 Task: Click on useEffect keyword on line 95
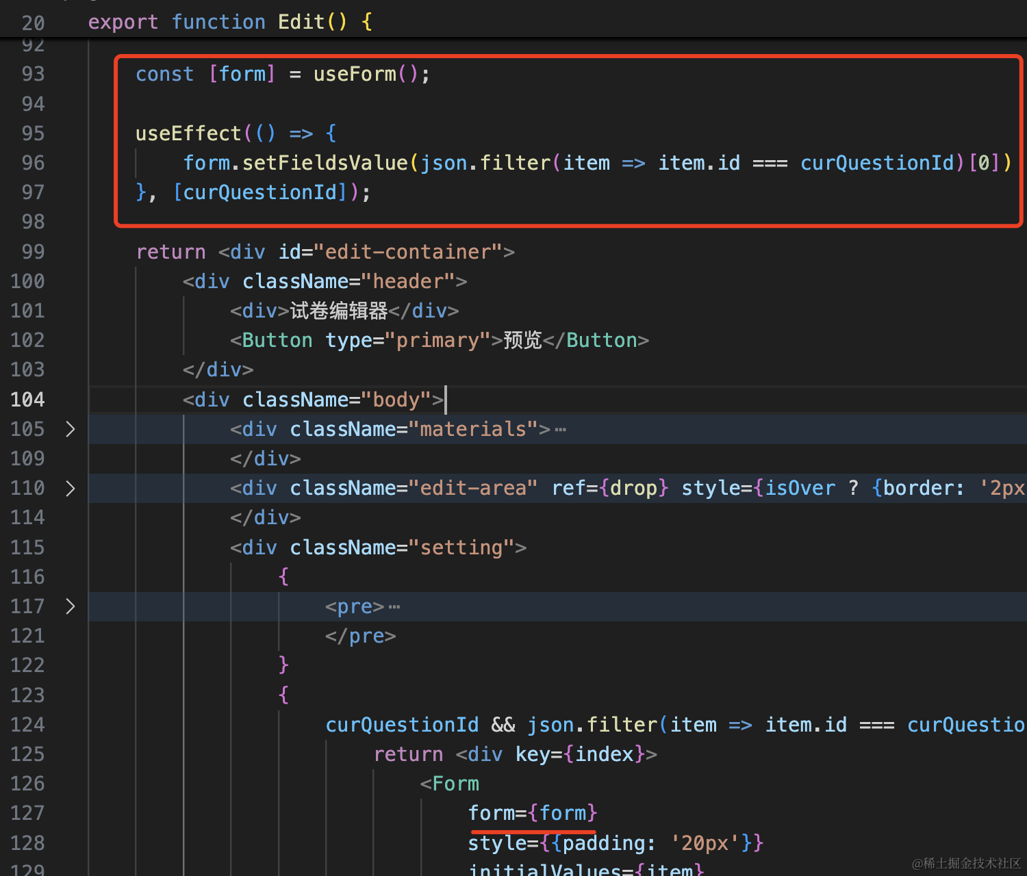click(188, 133)
